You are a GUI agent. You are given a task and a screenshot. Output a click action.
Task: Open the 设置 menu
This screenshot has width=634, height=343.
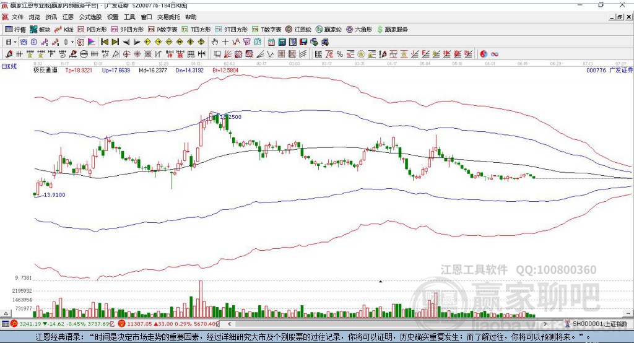tap(113, 17)
